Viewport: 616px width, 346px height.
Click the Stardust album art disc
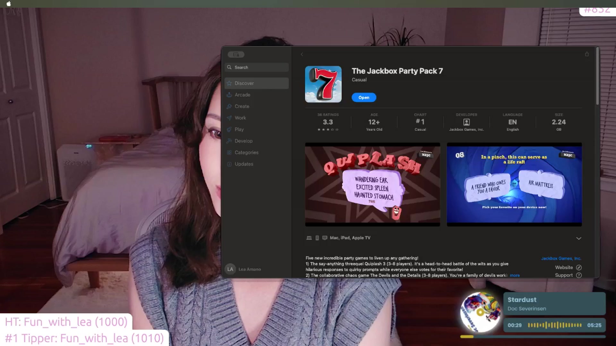[480, 313]
